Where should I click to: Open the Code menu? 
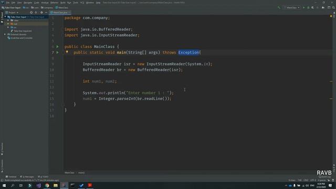coord(37,3)
